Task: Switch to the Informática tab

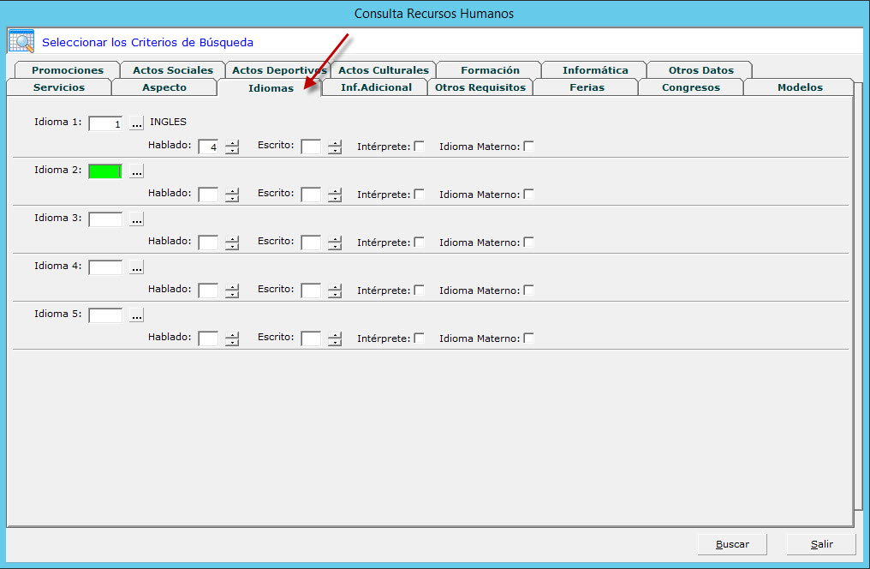Action: click(x=595, y=70)
